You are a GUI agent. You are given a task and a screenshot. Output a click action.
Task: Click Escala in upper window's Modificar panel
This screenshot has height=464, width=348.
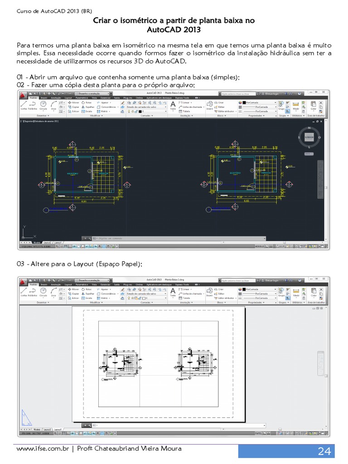click(87, 111)
